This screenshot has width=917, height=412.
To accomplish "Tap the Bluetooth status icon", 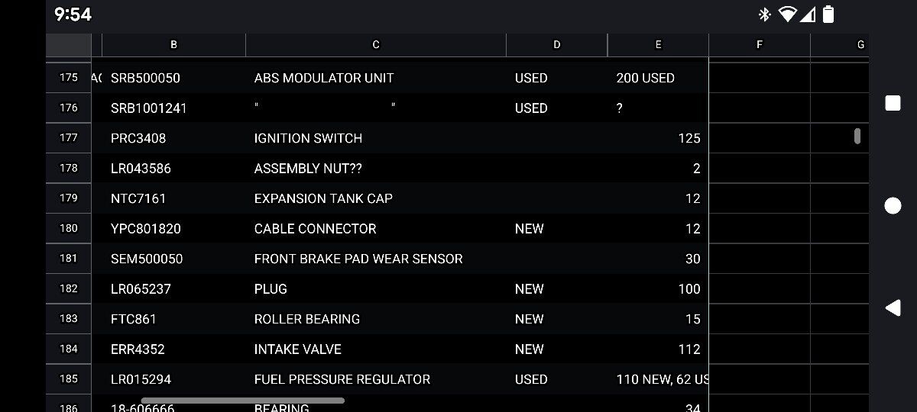I will pos(764,14).
